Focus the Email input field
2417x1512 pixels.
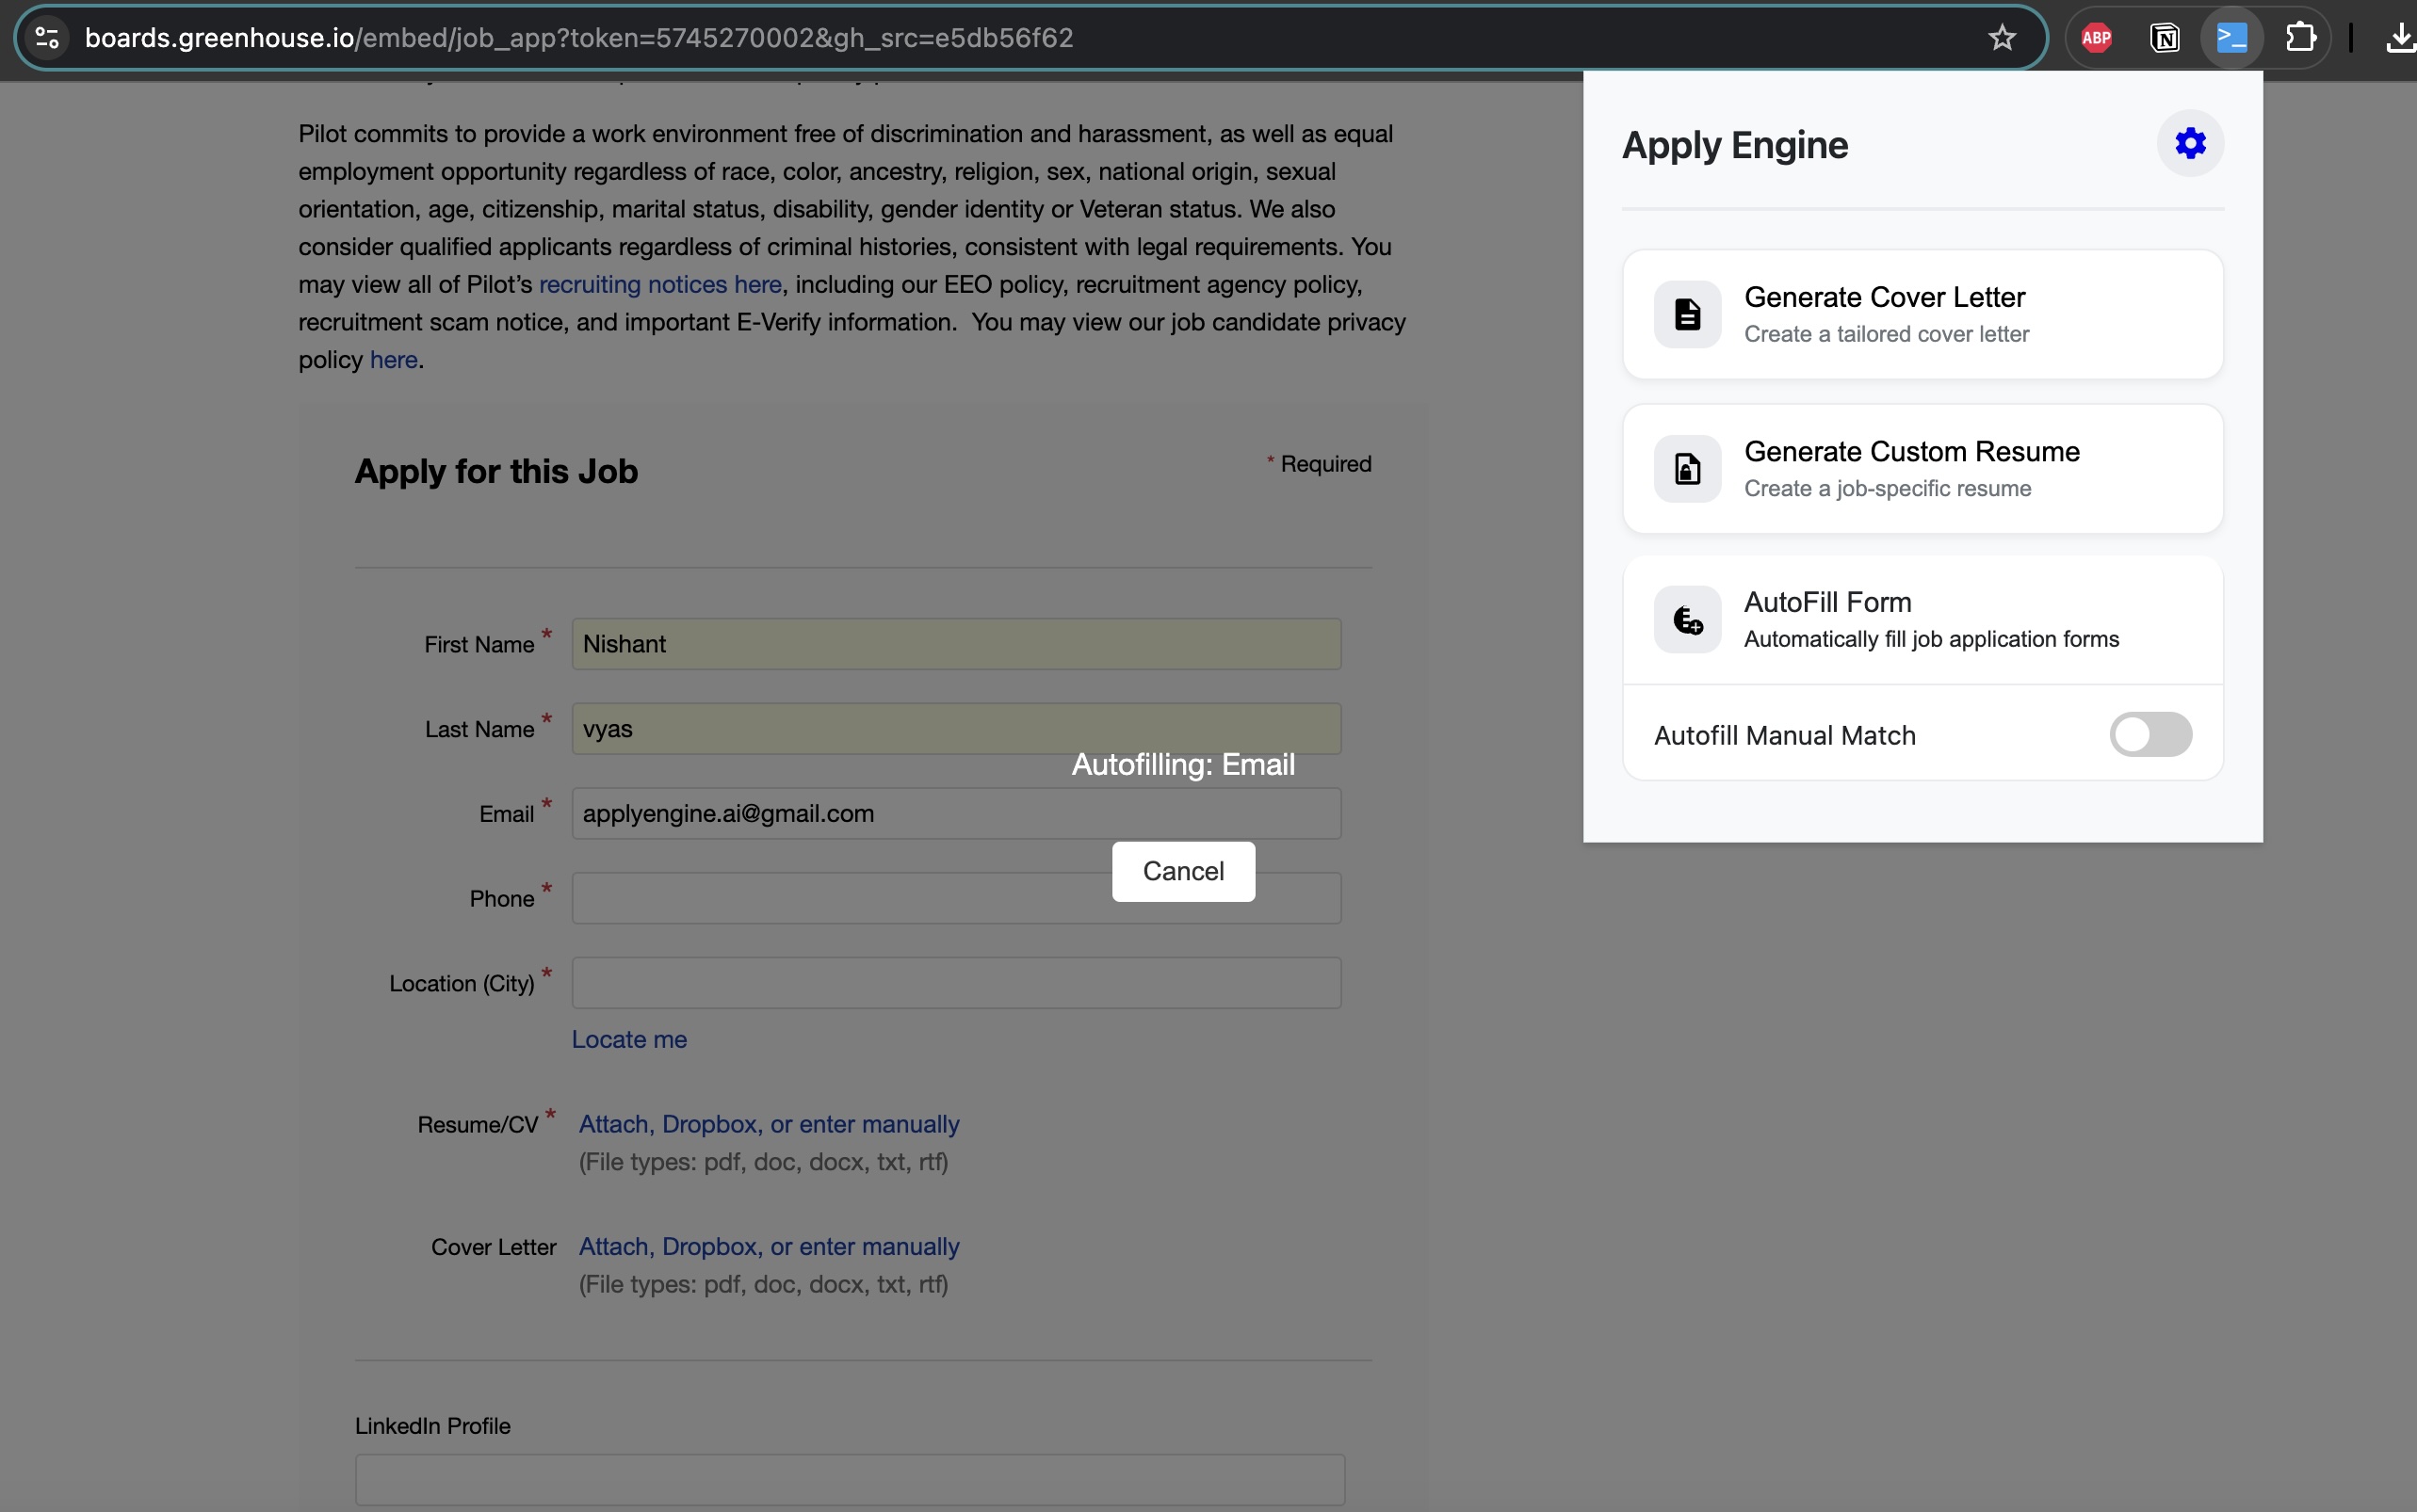click(x=955, y=814)
